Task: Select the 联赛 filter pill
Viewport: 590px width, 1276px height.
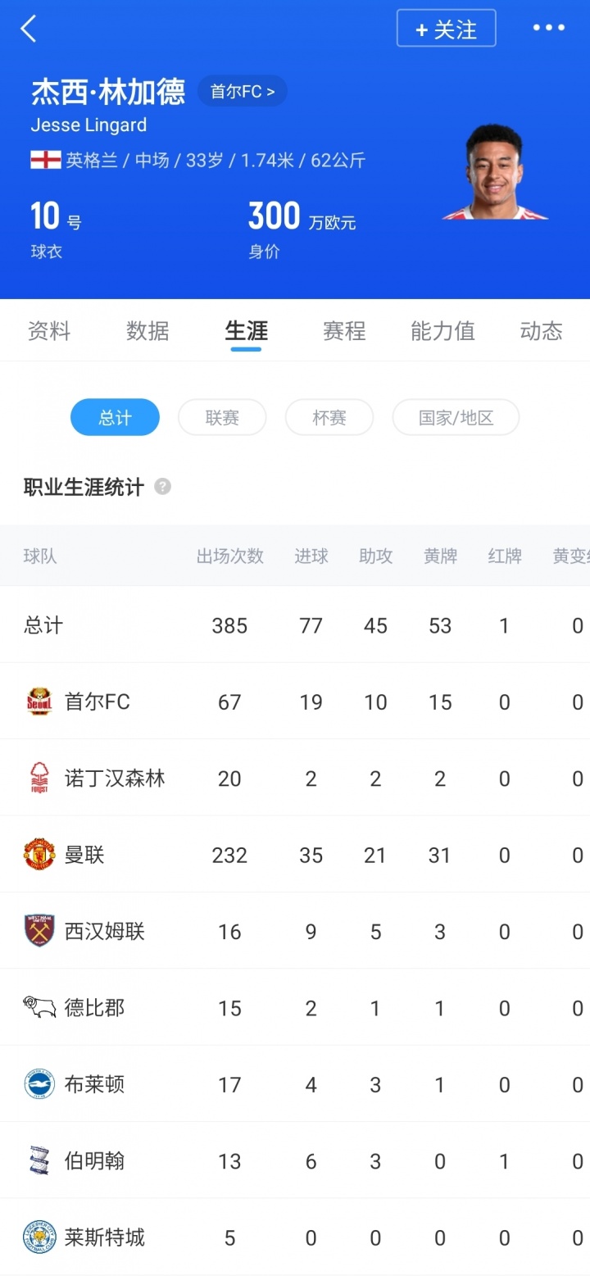Action: click(x=222, y=418)
